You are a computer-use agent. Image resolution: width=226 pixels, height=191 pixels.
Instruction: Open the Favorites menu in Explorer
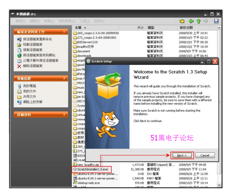point(67,21)
